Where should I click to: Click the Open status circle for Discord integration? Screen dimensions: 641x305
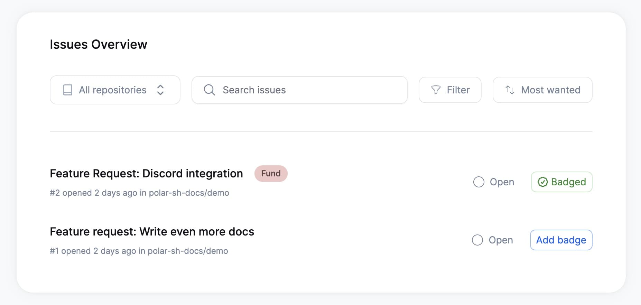(x=479, y=182)
